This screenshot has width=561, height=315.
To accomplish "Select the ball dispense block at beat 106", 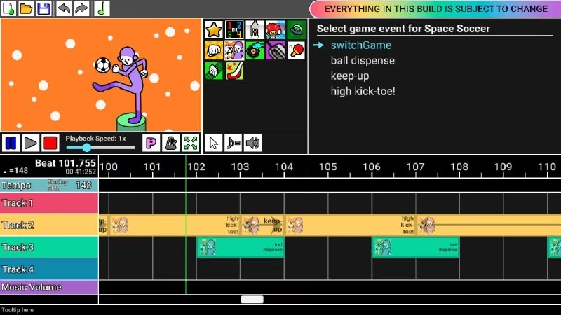I will (416, 247).
